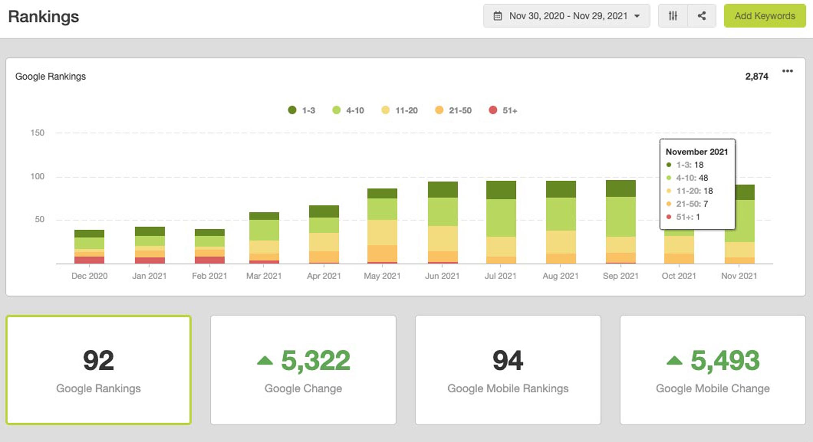Click the Add Keywords button
The width and height of the screenshot is (813, 442).
tap(764, 16)
